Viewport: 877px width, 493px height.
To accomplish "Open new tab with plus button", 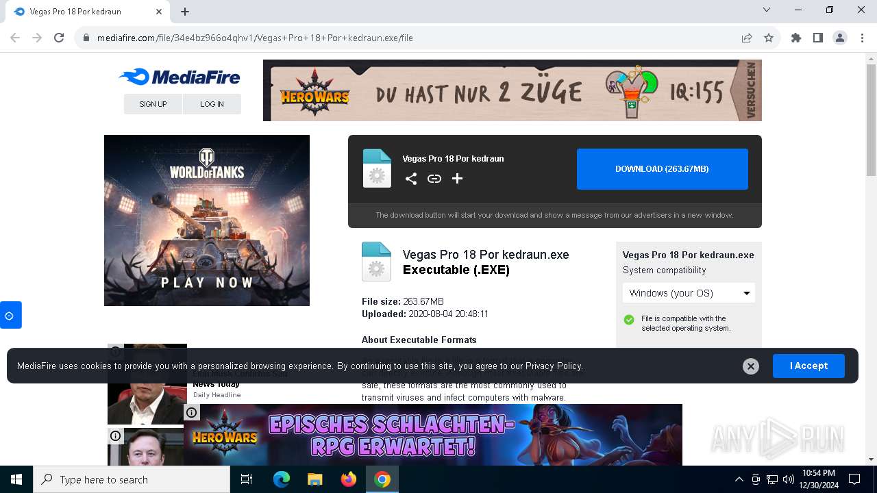I will [185, 12].
